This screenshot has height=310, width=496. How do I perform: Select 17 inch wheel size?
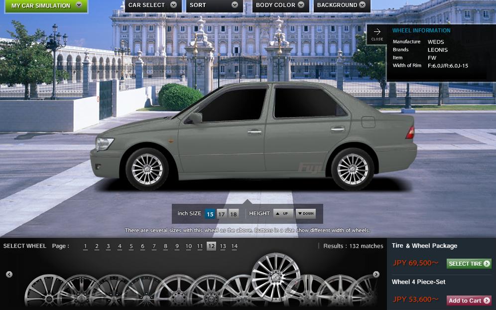click(221, 214)
